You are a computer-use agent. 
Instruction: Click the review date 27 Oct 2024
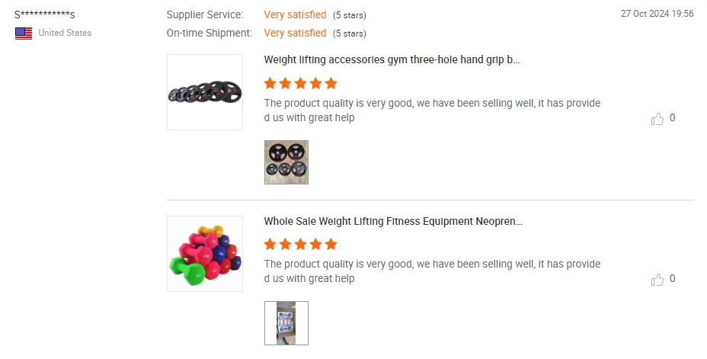point(657,14)
